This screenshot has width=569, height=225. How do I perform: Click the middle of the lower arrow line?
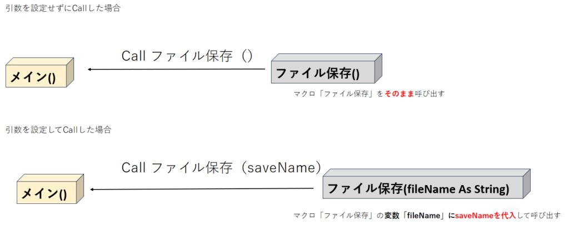[202, 189]
